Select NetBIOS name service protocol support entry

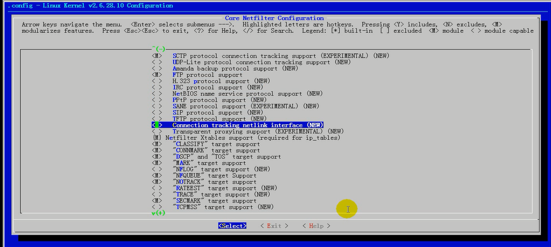247,93
